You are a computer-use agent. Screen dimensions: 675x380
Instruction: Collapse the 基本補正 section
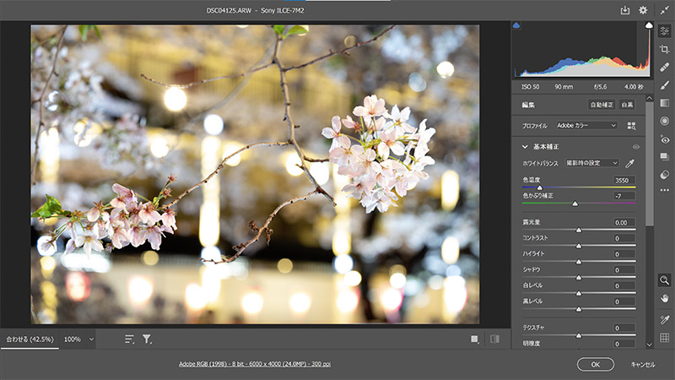click(x=525, y=146)
